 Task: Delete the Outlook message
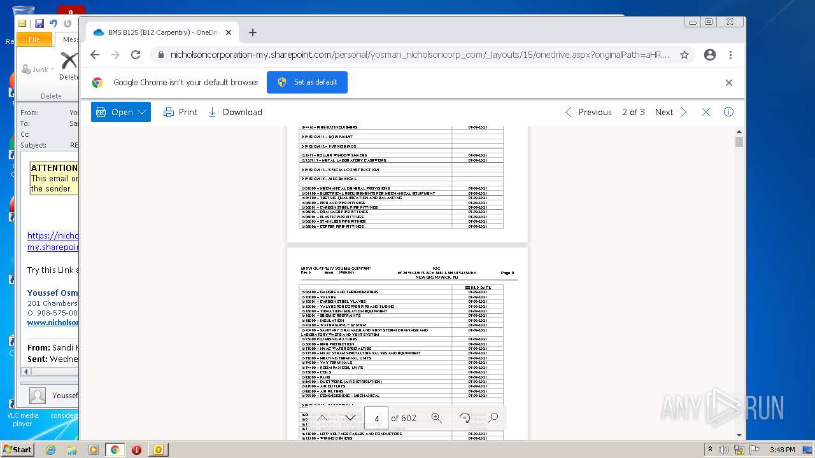click(x=69, y=67)
